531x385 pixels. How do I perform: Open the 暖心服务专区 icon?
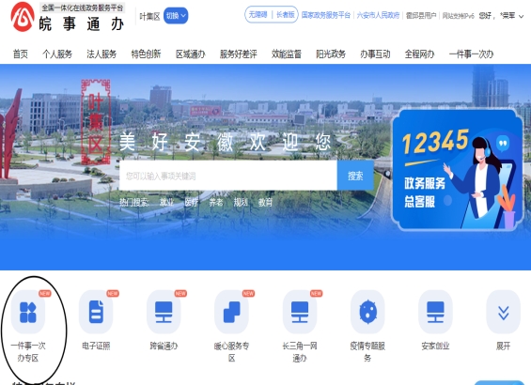pyautogui.click(x=231, y=312)
